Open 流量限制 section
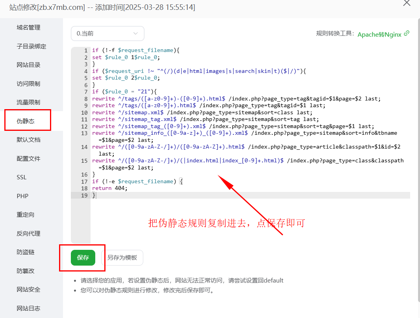 coord(28,102)
